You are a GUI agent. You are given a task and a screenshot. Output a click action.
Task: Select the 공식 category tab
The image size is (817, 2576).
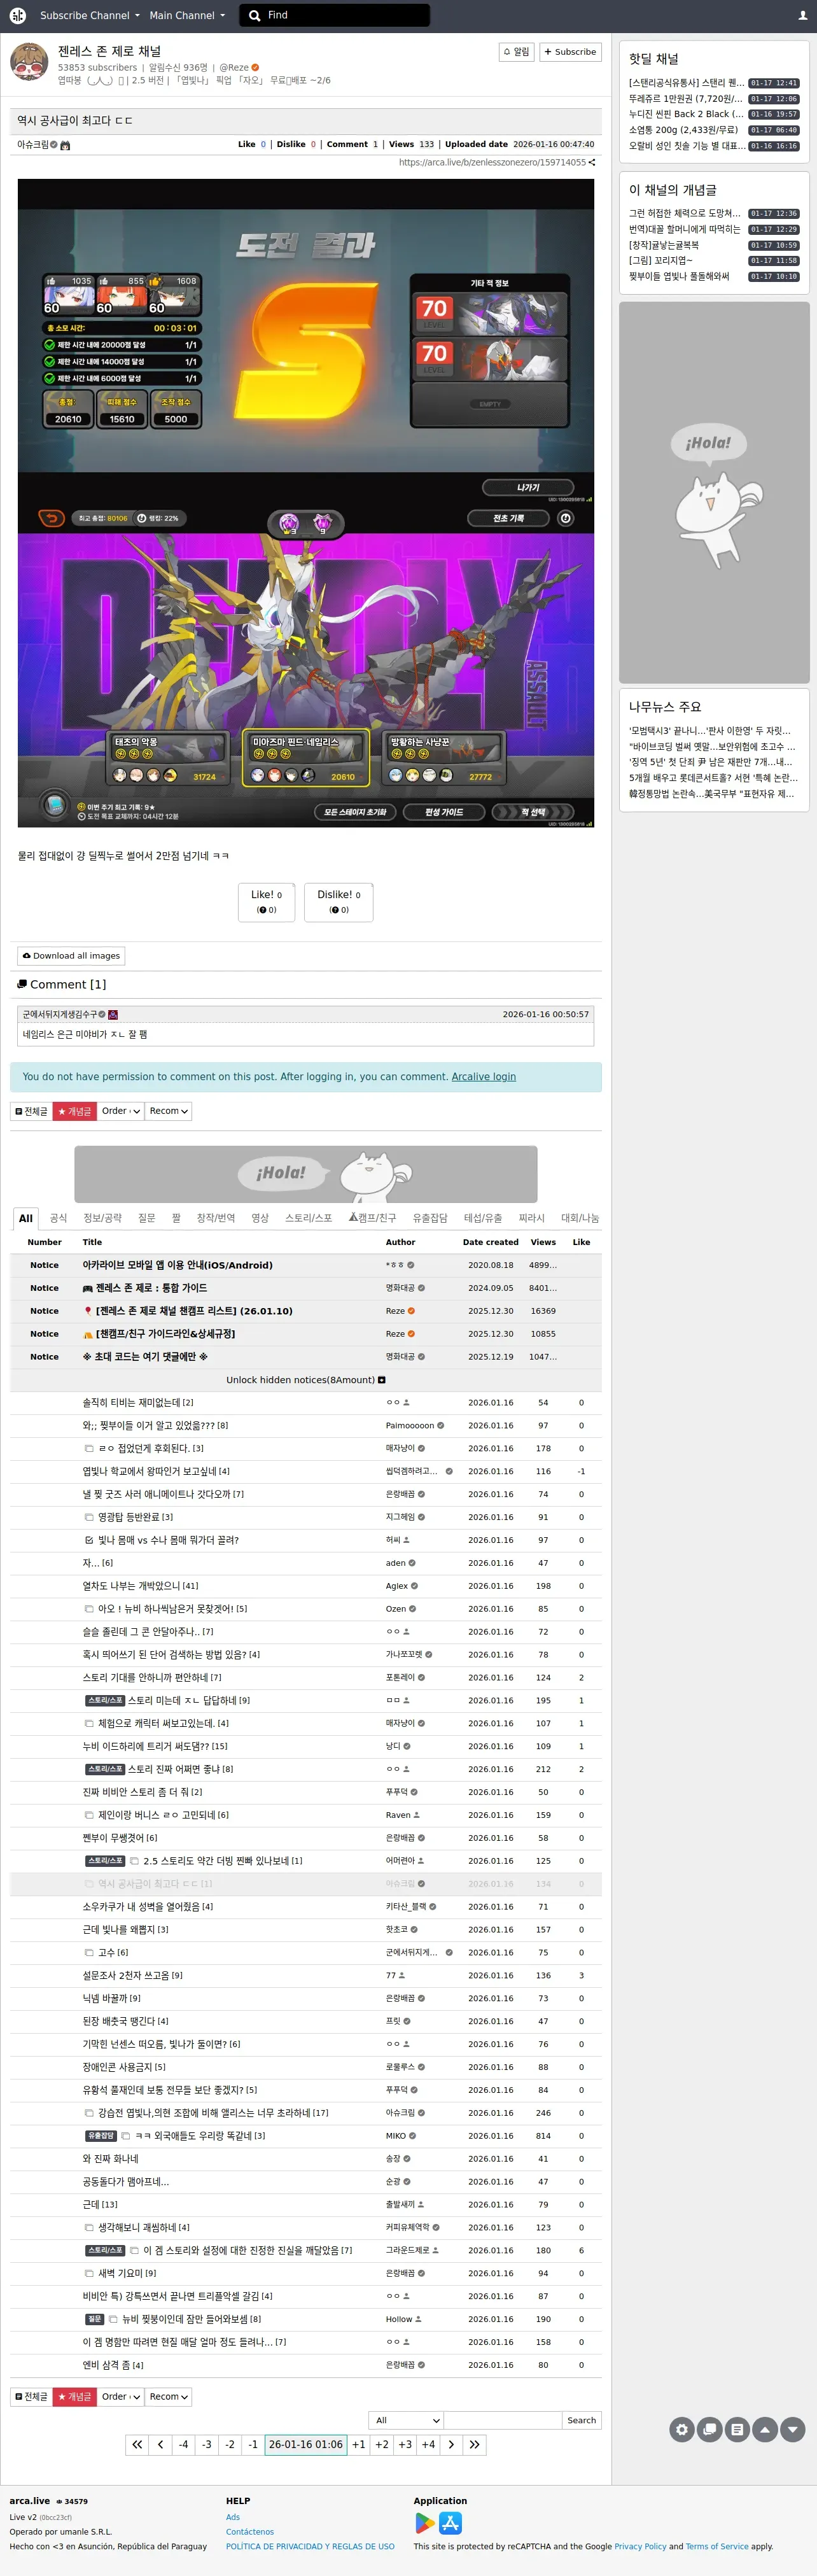coord(58,1218)
